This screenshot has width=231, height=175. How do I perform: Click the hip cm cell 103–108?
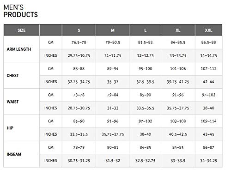pyautogui.click(x=178, y=121)
